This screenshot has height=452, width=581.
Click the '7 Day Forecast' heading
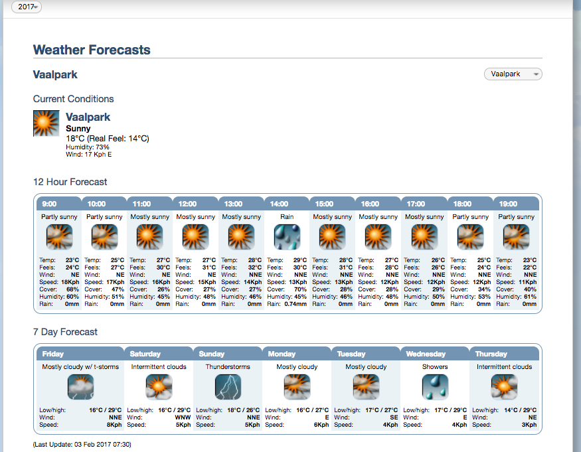tap(65, 332)
